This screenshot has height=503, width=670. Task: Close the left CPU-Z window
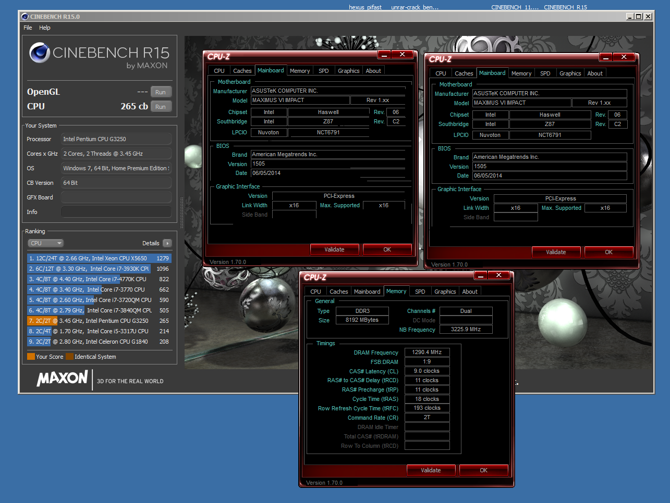coord(403,54)
